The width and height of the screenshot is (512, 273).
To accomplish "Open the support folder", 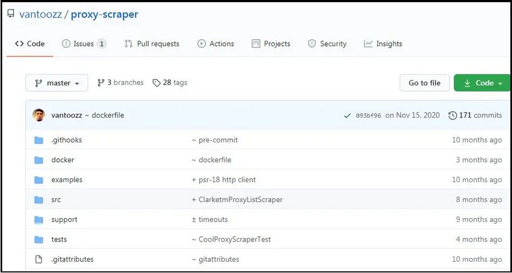I will [x=64, y=220].
